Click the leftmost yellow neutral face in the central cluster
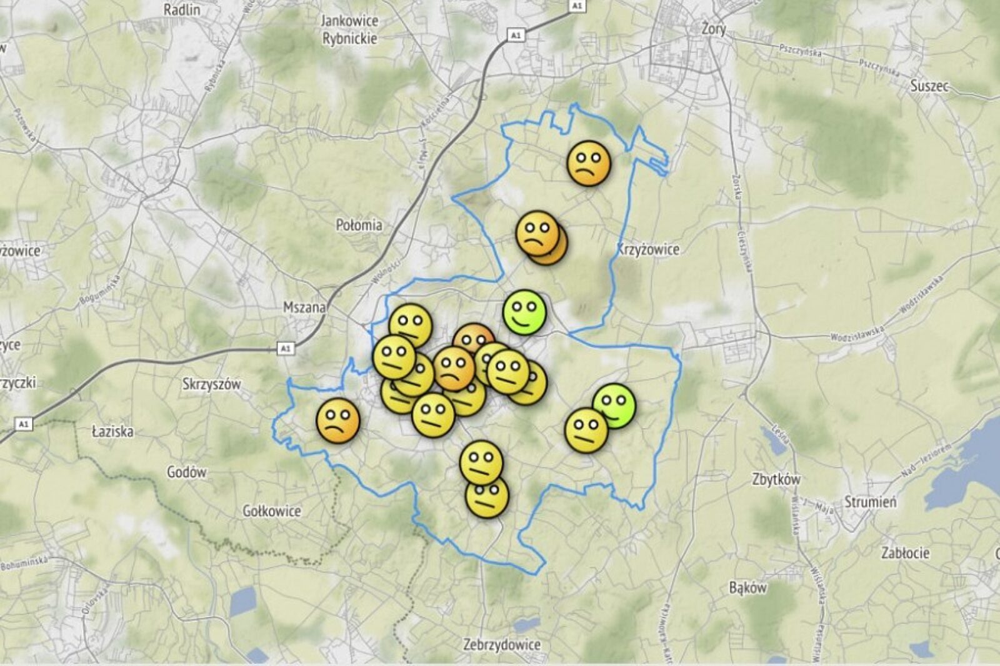The image size is (1000, 666). click(394, 357)
